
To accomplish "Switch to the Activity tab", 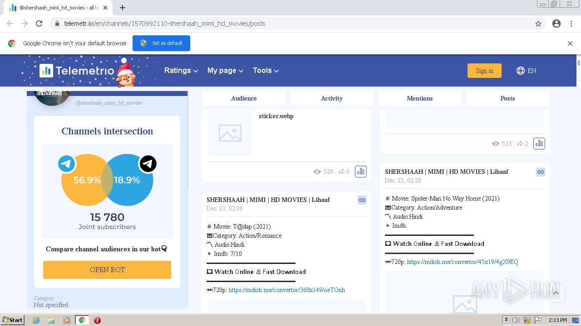I will tap(332, 98).
